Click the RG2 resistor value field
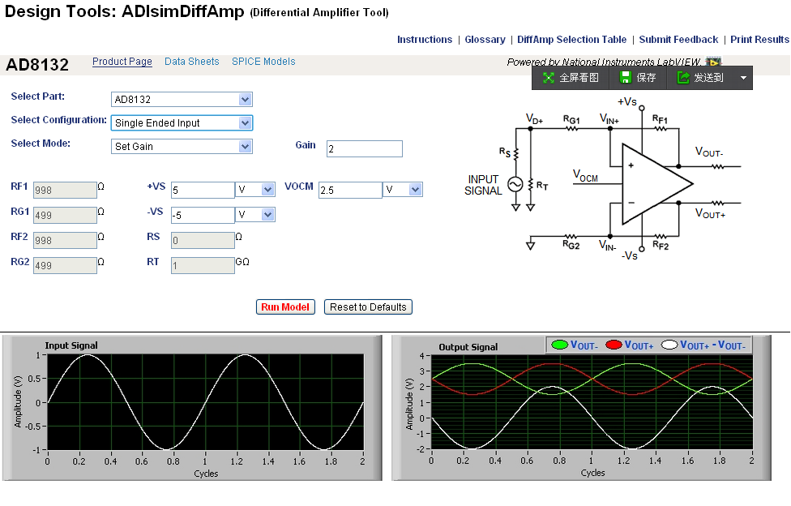791x506 pixels. point(65,266)
